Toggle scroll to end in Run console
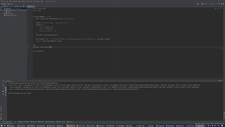The height and width of the screenshot is (127, 225). tap(6, 90)
